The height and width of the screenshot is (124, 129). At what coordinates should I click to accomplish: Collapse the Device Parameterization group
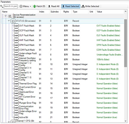coord(6,16)
